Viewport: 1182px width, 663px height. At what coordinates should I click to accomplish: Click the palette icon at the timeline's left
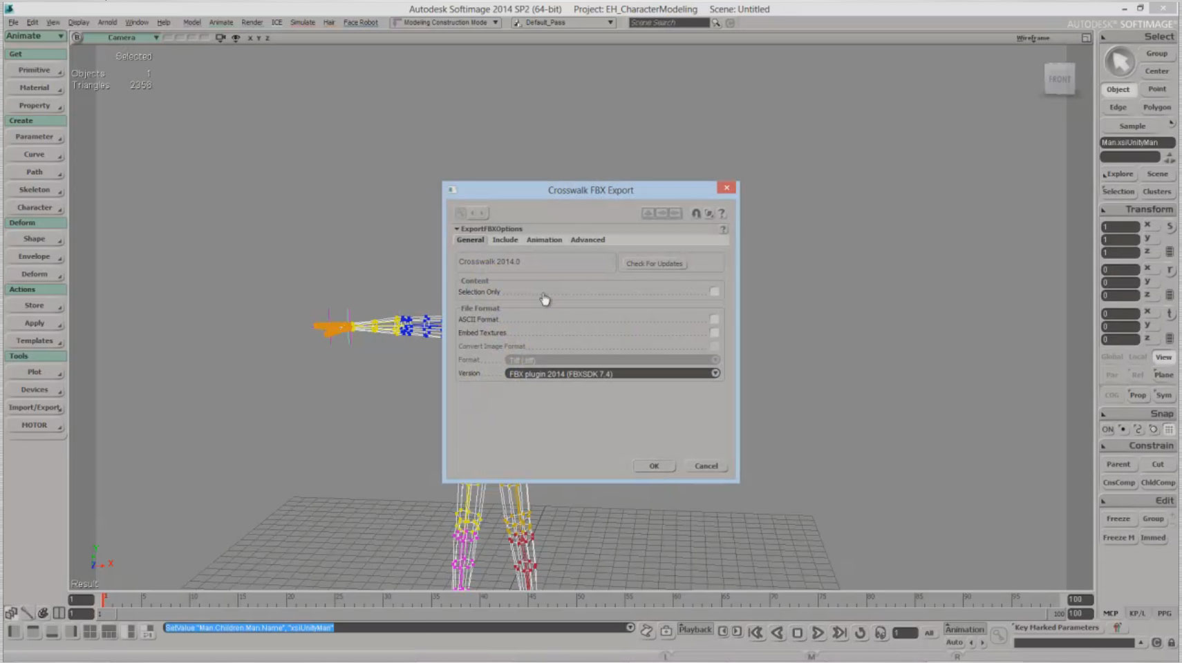point(43,613)
